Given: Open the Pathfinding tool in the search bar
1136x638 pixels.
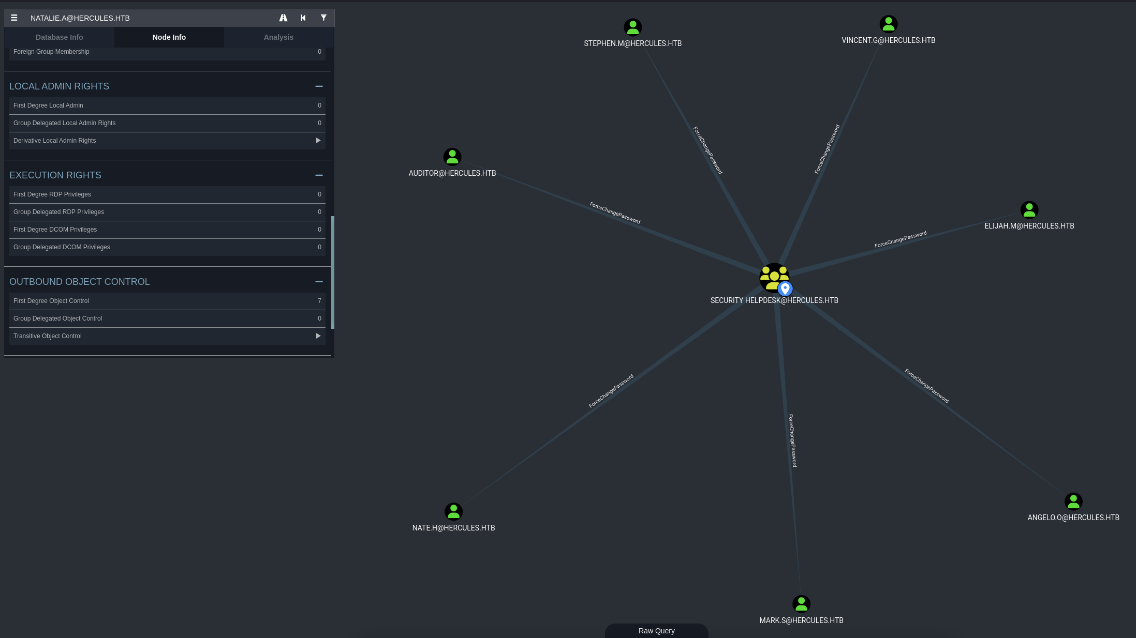Looking at the screenshot, I should click(x=283, y=18).
